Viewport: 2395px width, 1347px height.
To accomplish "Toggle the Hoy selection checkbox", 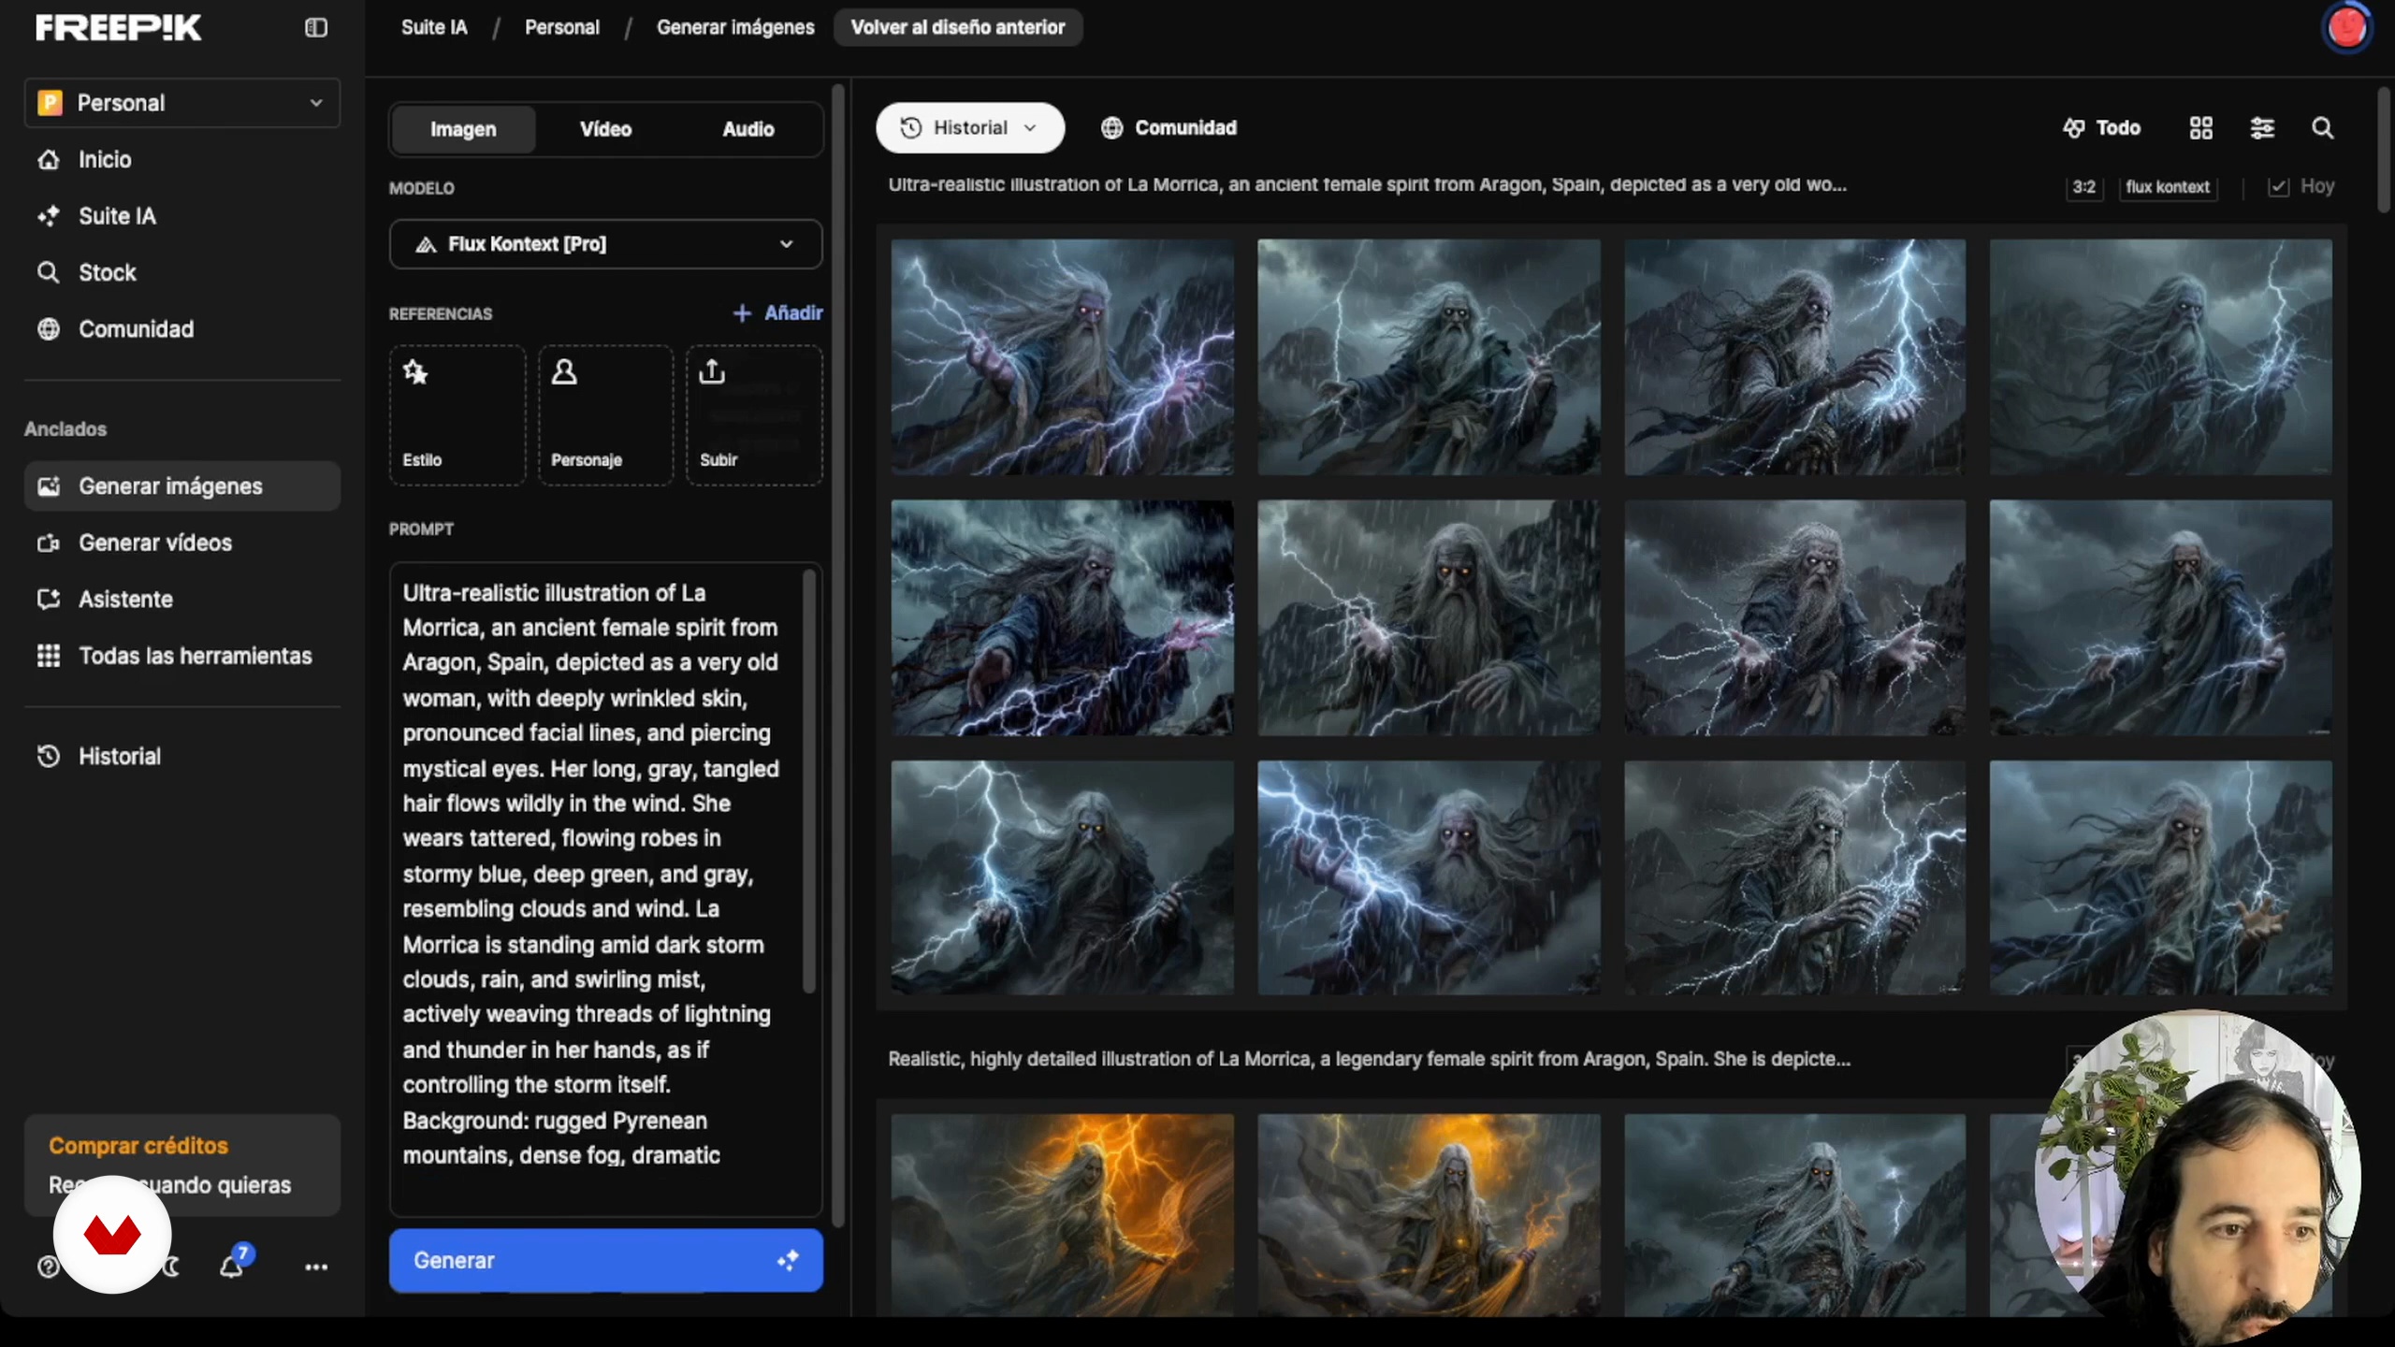I will pyautogui.click(x=2278, y=186).
